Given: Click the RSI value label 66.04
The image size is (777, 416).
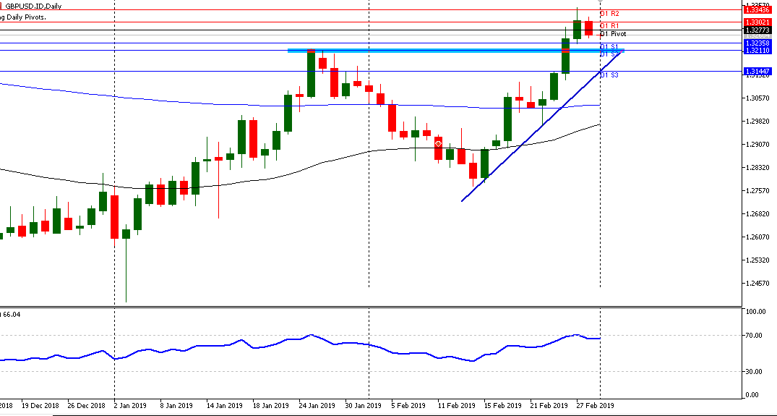Looking at the screenshot, I should pyautogui.click(x=12, y=315).
